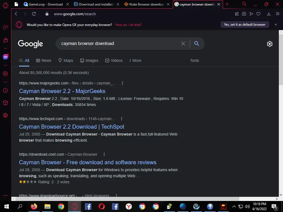Click the padlock site info icon
This screenshot has height=212, width=283.
pyautogui.click(x=47, y=14)
